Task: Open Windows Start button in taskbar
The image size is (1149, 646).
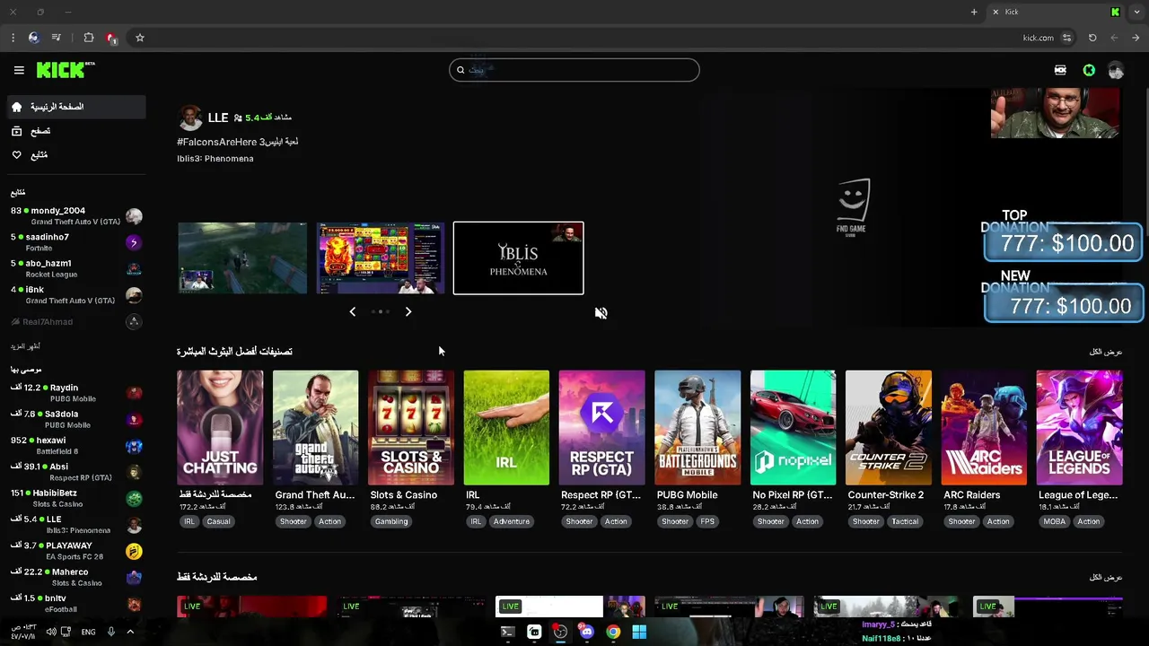Action: click(x=639, y=632)
